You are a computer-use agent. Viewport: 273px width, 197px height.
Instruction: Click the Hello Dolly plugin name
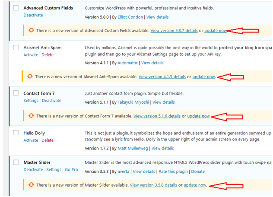34,133
